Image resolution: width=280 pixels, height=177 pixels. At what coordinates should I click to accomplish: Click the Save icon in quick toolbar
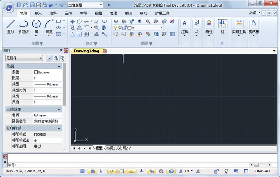pyautogui.click(x=32, y=5)
